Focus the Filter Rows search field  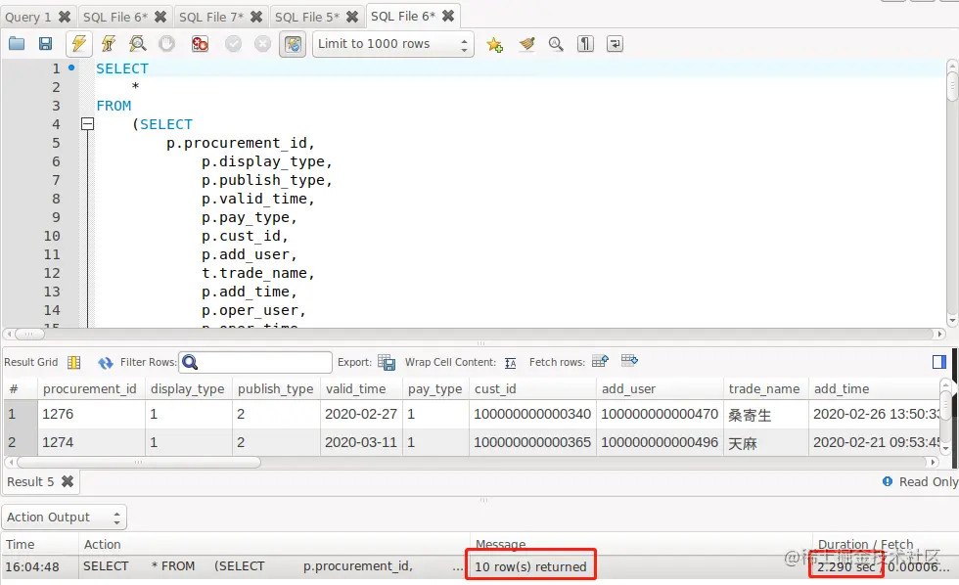pos(255,362)
